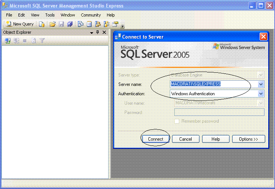Open the Properties Window toolbar icon

pyautogui.click(x=115, y=24)
